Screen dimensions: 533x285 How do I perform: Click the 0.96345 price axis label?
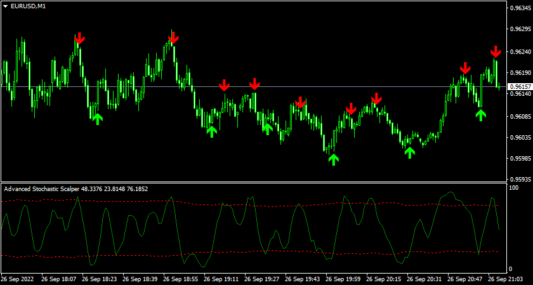(x=520, y=8)
